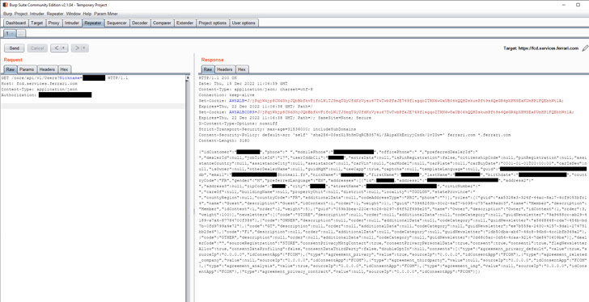
Task: Click the Host: fcd.services.ferrari.com header line
Action: [x=40, y=84]
